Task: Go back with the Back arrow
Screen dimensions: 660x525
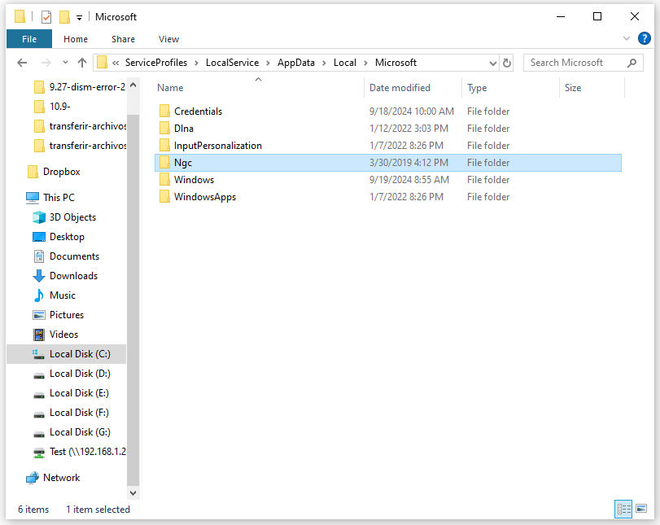Action: pyautogui.click(x=22, y=63)
